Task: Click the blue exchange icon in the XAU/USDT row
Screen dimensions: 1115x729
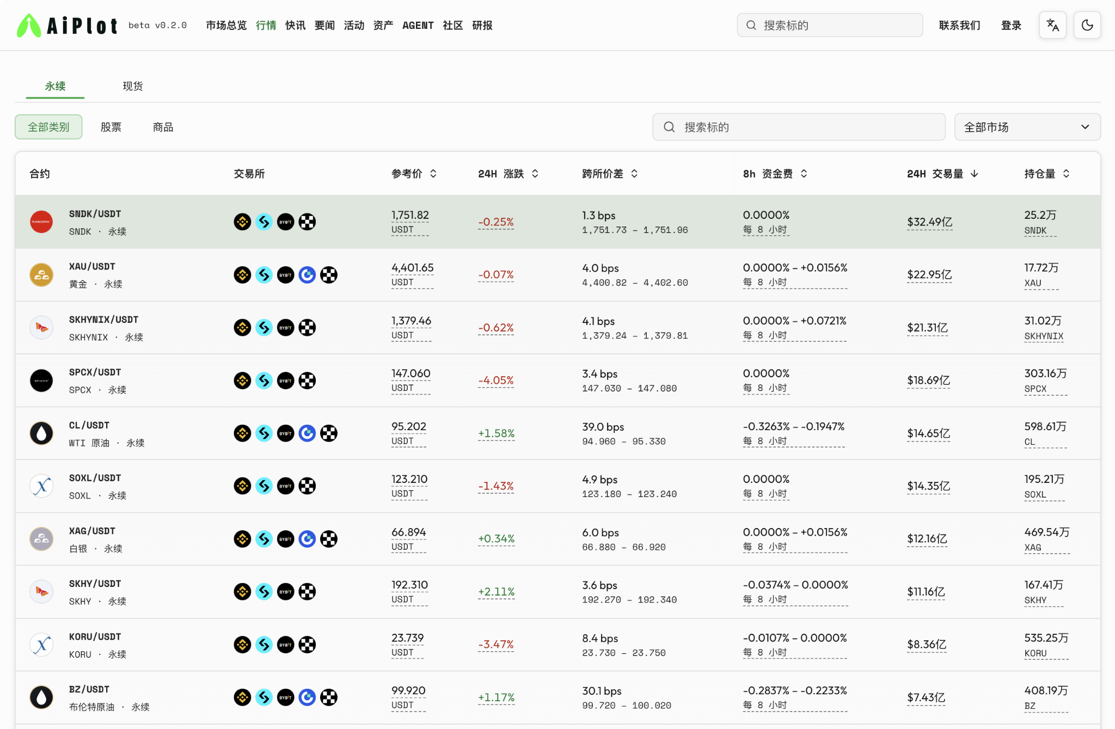Action: [307, 275]
